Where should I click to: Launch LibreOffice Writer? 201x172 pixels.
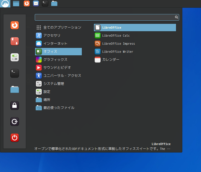pyautogui.click(x=135, y=52)
